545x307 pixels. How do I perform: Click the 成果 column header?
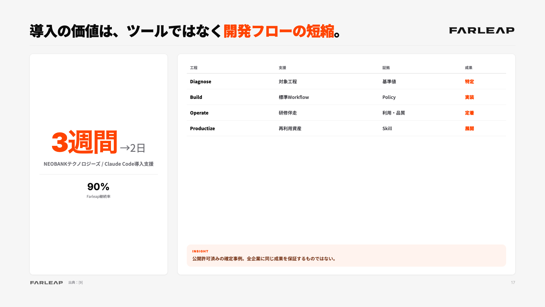469,68
